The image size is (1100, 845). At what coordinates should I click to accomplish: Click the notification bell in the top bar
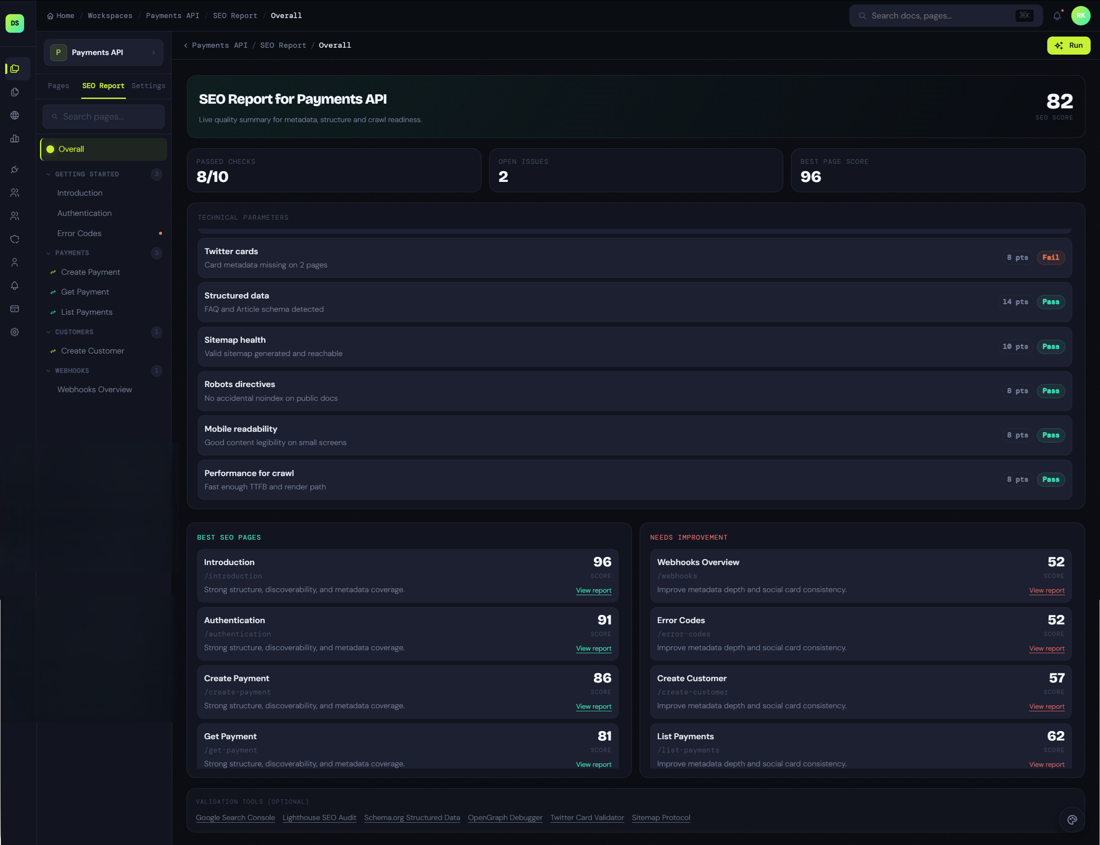pos(1056,15)
